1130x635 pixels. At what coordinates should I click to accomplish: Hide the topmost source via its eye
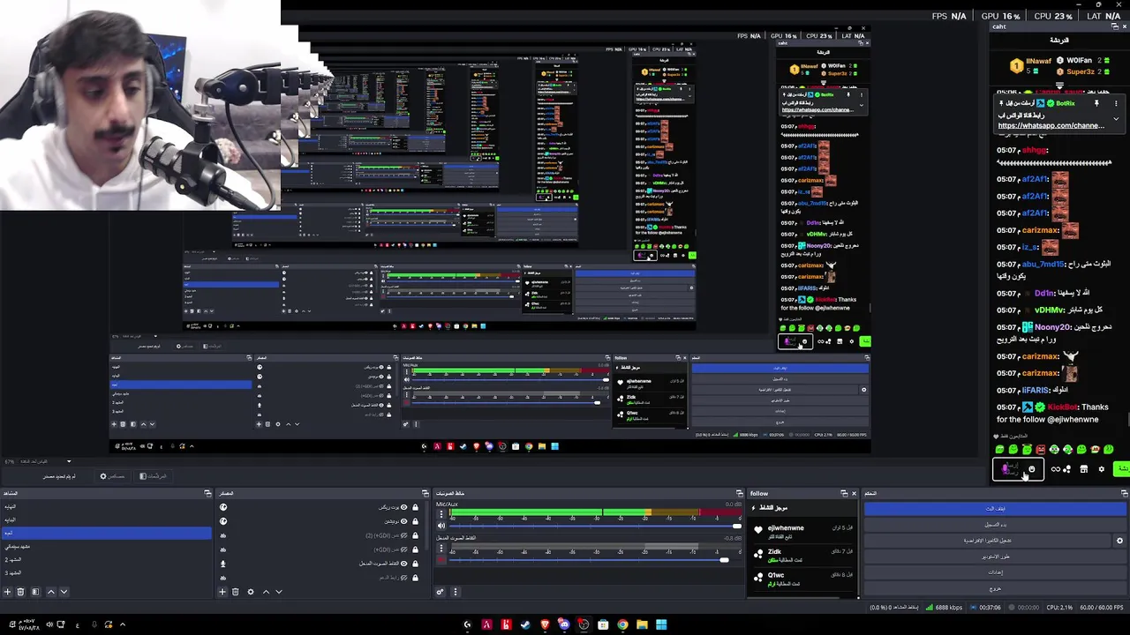404,507
